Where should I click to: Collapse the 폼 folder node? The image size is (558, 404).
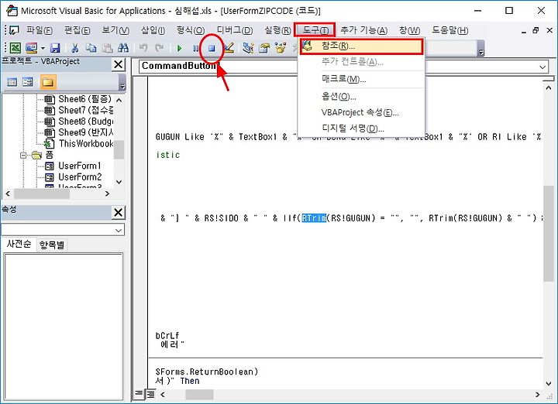(x=23, y=156)
